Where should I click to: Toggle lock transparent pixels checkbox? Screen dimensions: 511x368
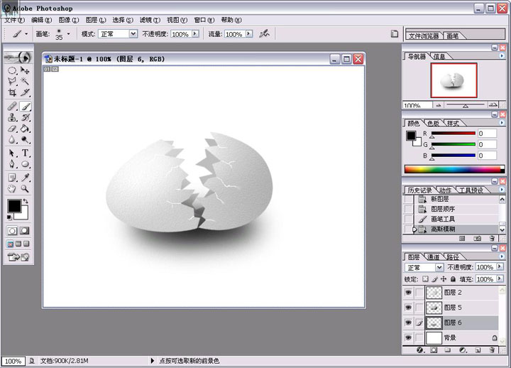click(426, 279)
